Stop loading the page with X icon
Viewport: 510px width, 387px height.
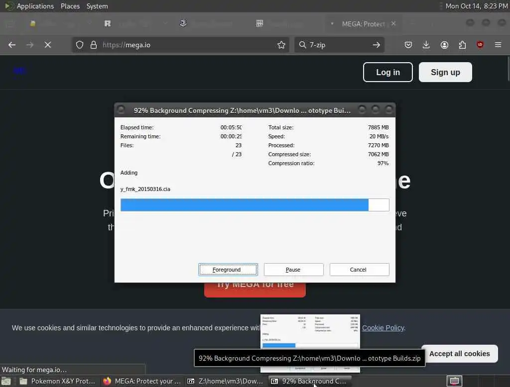48,45
